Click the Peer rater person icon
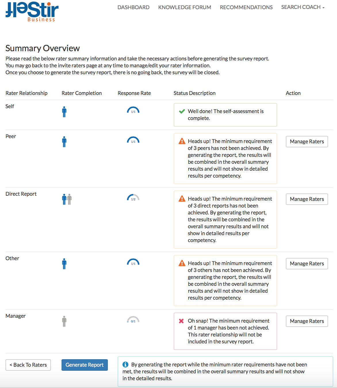Image resolution: width=337 pixels, height=388 pixels. (64, 142)
